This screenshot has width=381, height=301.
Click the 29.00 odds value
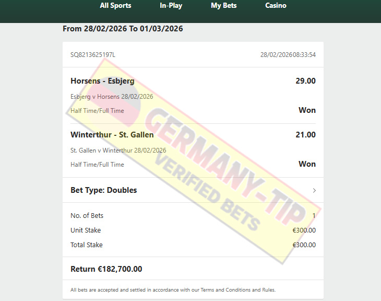[305, 81]
